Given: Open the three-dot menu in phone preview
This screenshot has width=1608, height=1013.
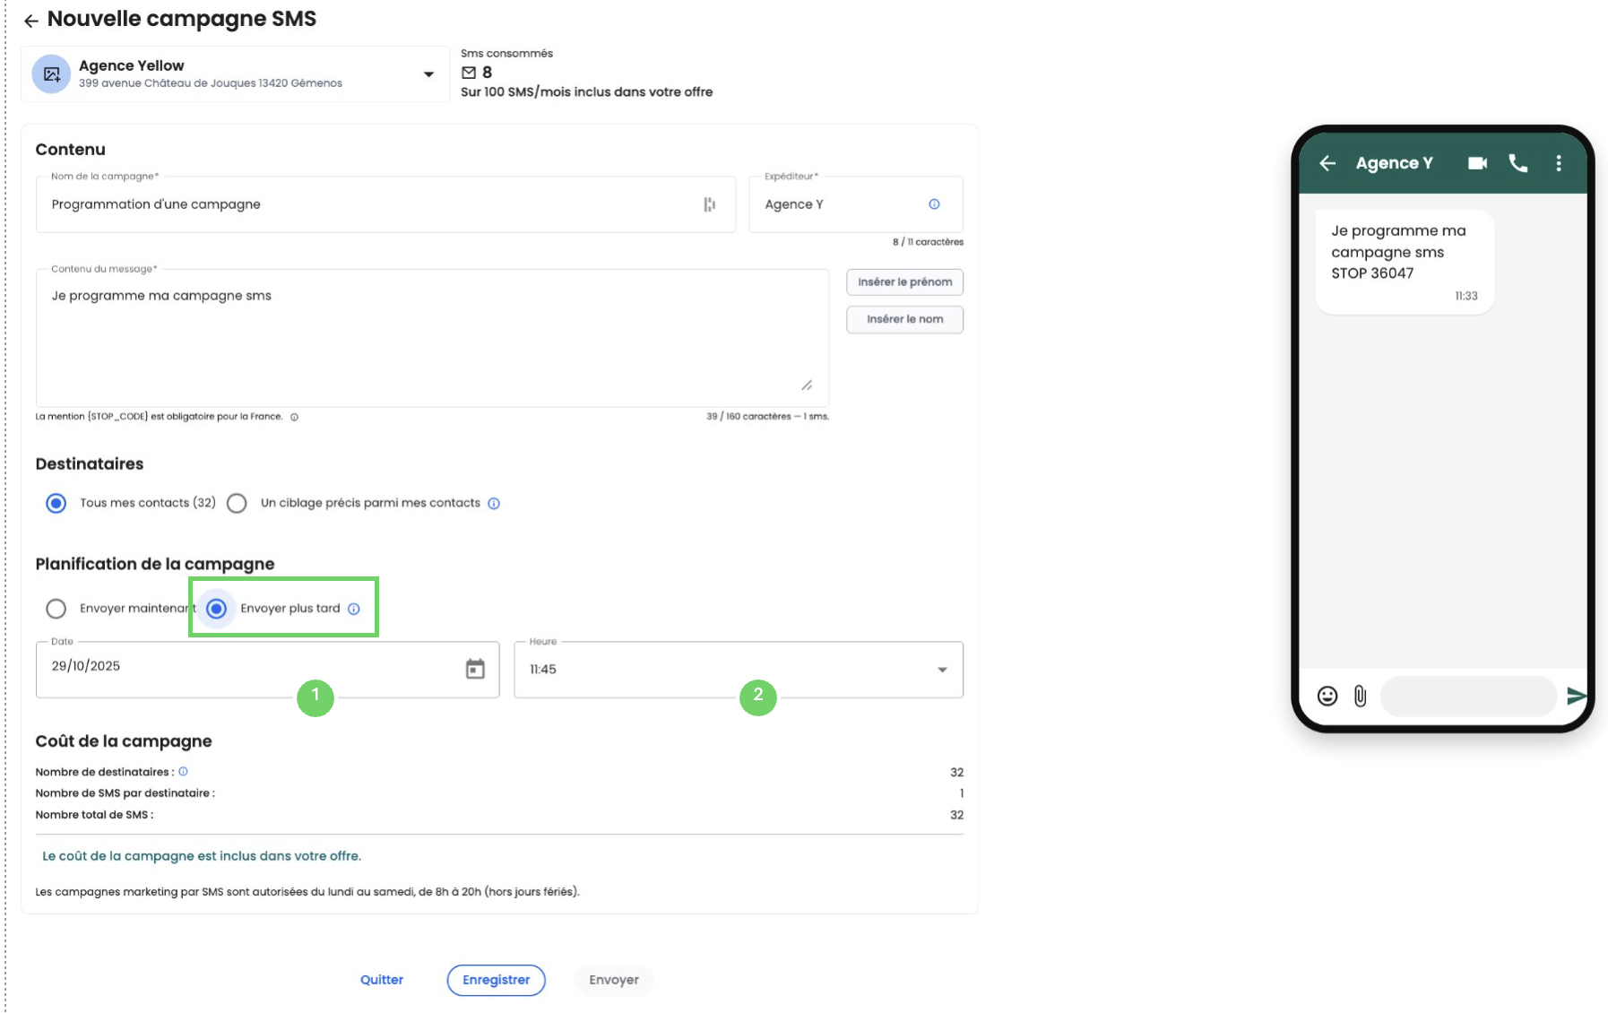Looking at the screenshot, I should click(1559, 163).
